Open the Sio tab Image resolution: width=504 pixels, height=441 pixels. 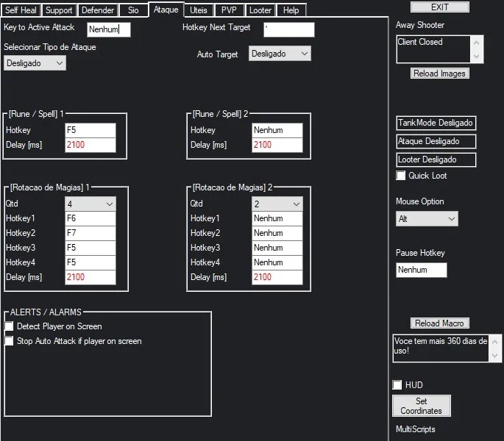(x=133, y=10)
